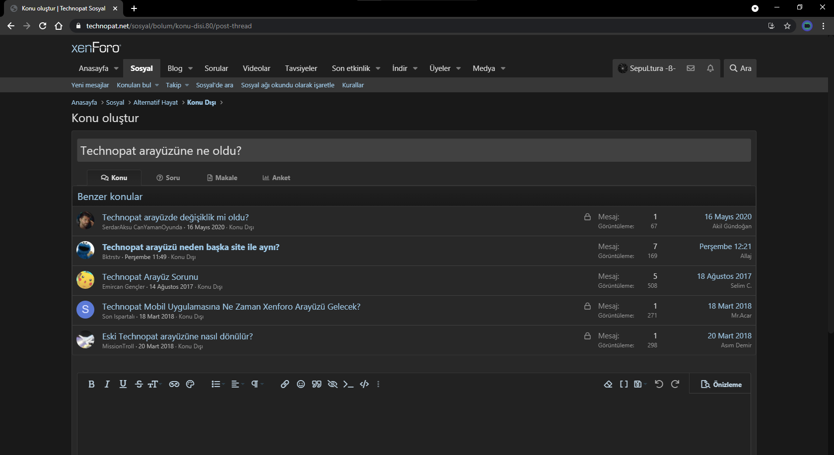Expand the Anasayfa menu arrow

pos(116,68)
